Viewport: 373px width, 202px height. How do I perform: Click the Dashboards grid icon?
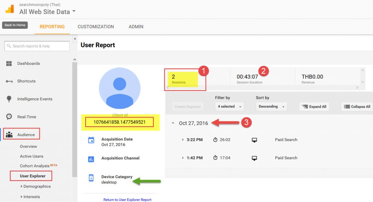pos(9,63)
